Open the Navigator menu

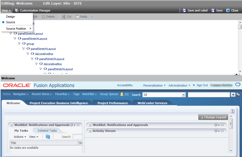click(21, 94)
